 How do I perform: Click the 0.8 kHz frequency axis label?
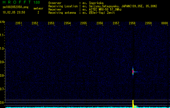click(2, 75)
